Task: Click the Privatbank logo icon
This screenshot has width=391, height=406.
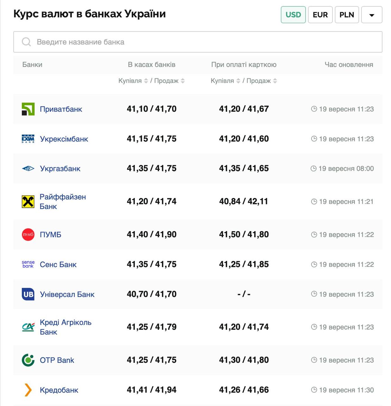Action: pos(28,109)
